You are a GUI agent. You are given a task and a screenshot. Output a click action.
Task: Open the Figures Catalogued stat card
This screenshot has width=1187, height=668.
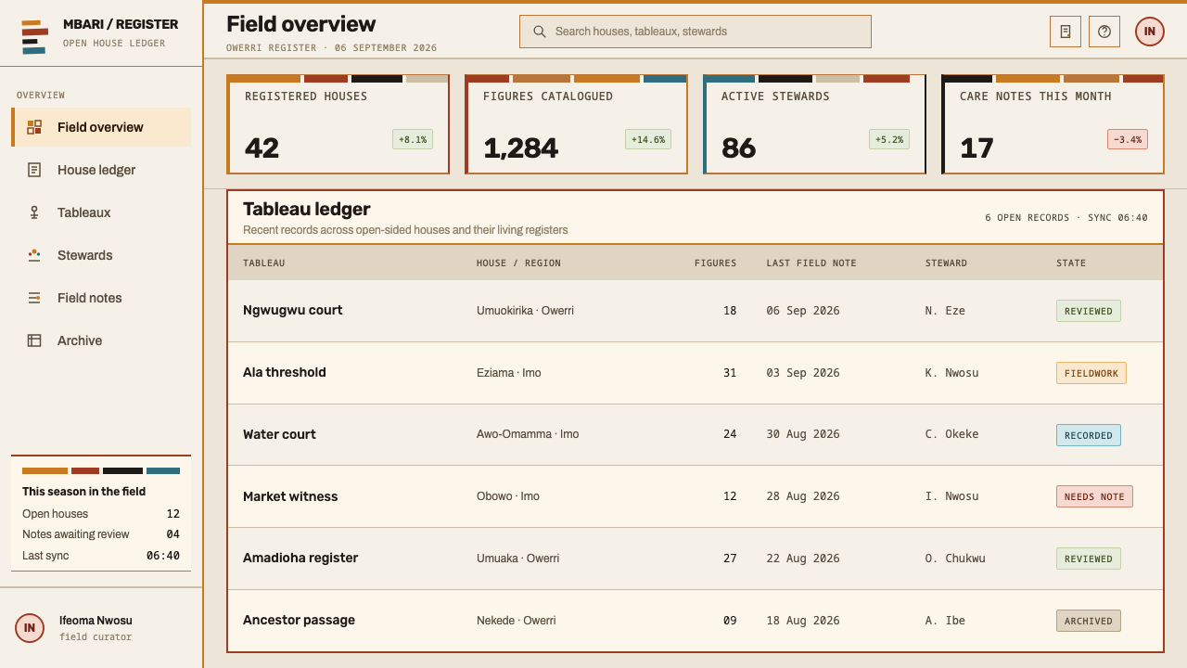point(577,124)
